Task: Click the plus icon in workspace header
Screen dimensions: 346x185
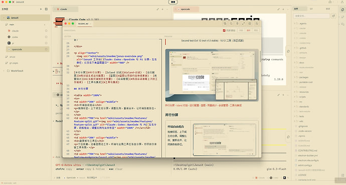Action: (41, 9)
